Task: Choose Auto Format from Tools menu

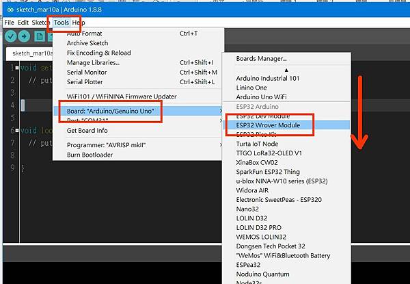Action: click(x=138, y=34)
